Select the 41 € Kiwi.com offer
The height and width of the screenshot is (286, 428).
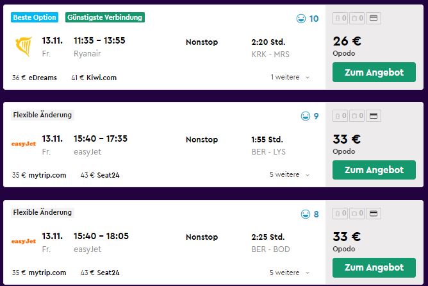pos(94,78)
